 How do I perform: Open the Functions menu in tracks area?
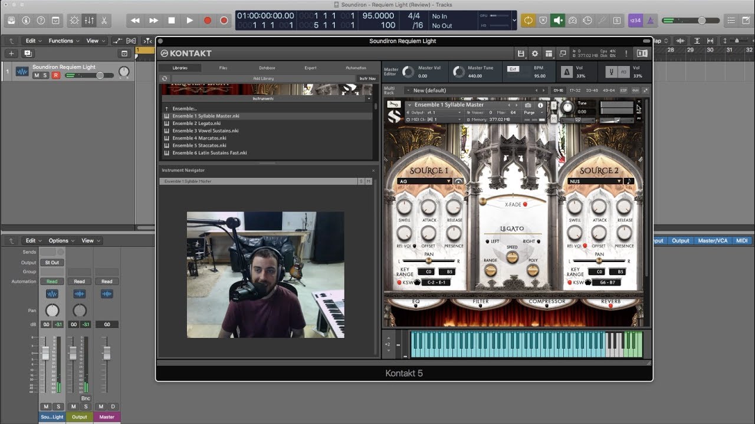click(64, 41)
